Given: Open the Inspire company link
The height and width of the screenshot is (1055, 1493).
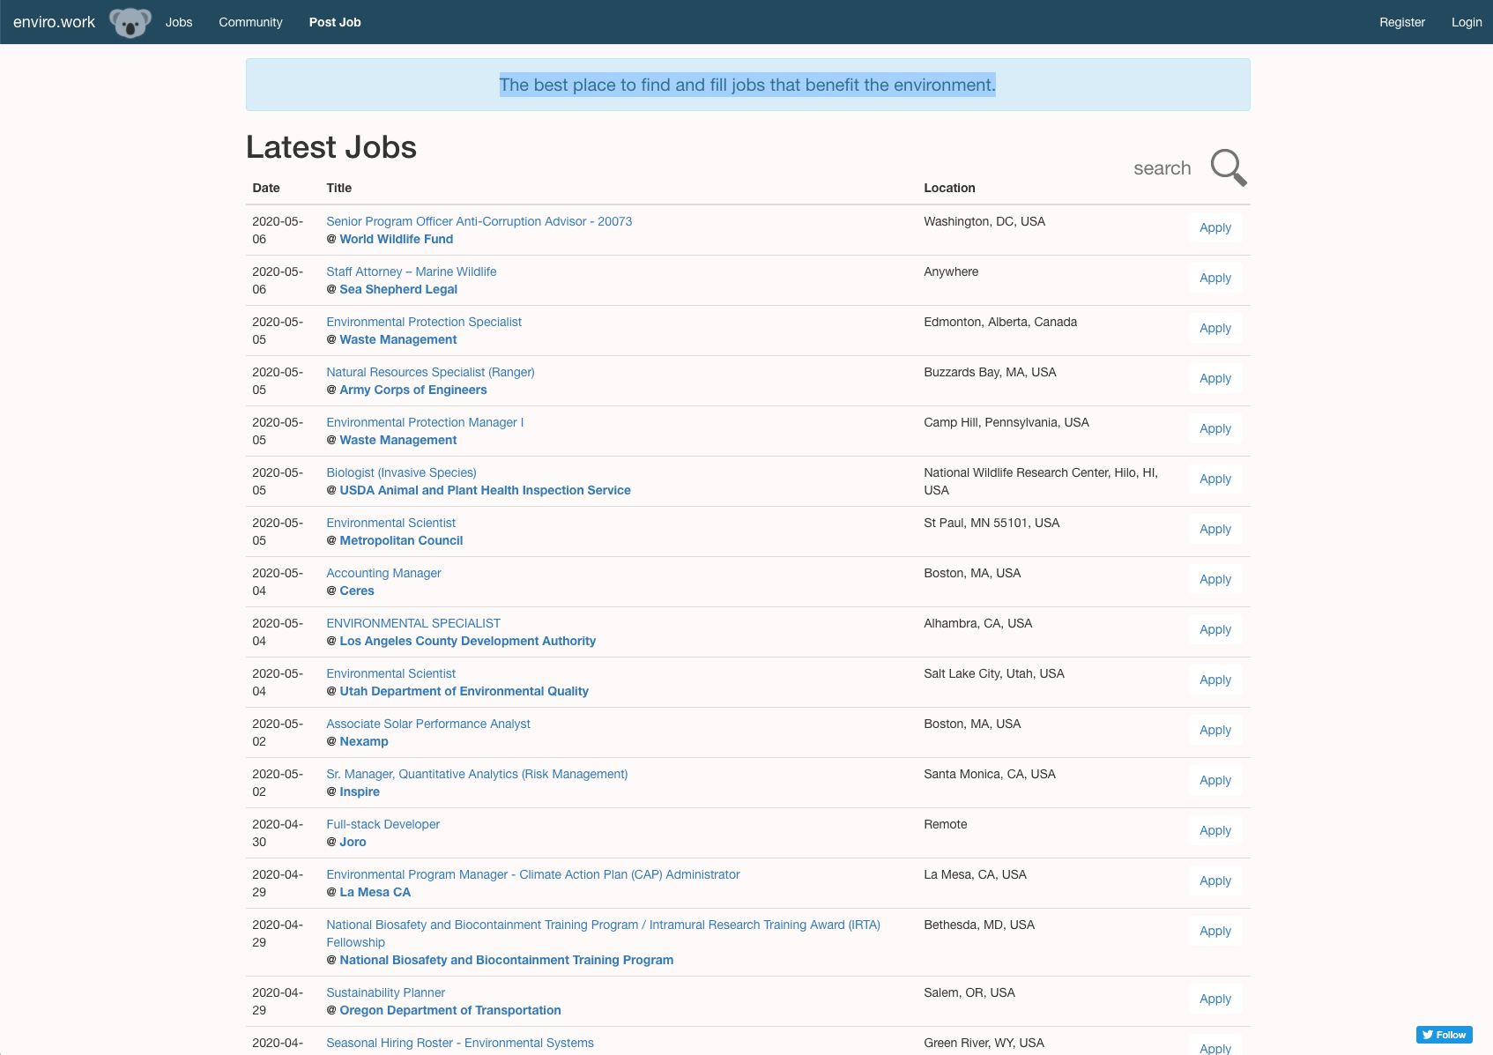Looking at the screenshot, I should point(359,791).
